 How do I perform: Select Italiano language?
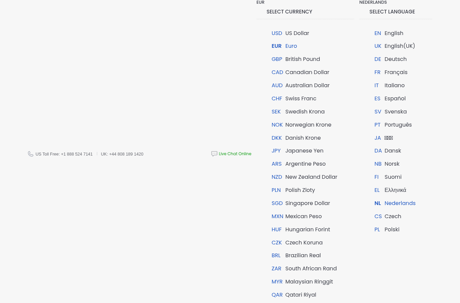[390, 86]
